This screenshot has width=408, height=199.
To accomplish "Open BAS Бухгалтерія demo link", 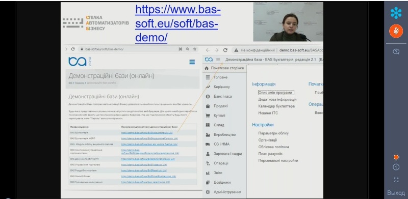I will click(x=147, y=133).
